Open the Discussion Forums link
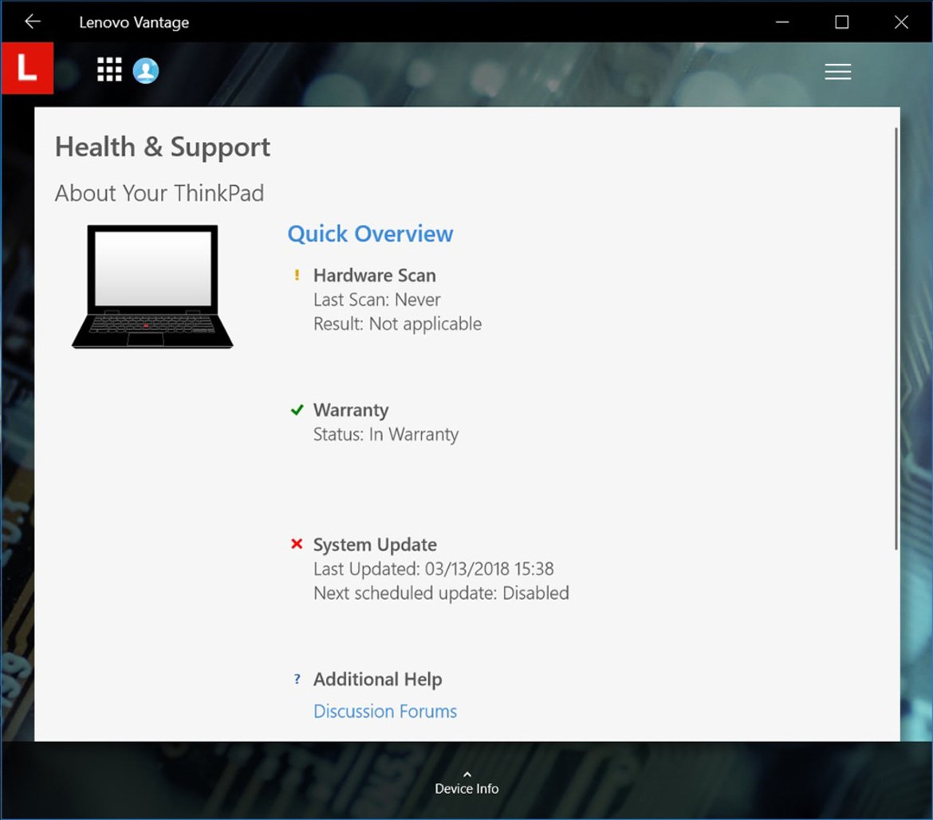The height and width of the screenshot is (820, 933). click(385, 711)
